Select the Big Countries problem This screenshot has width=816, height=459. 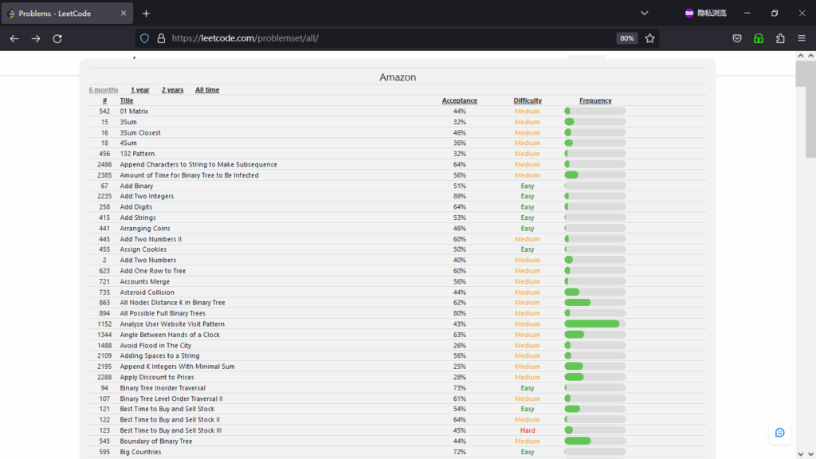(140, 452)
